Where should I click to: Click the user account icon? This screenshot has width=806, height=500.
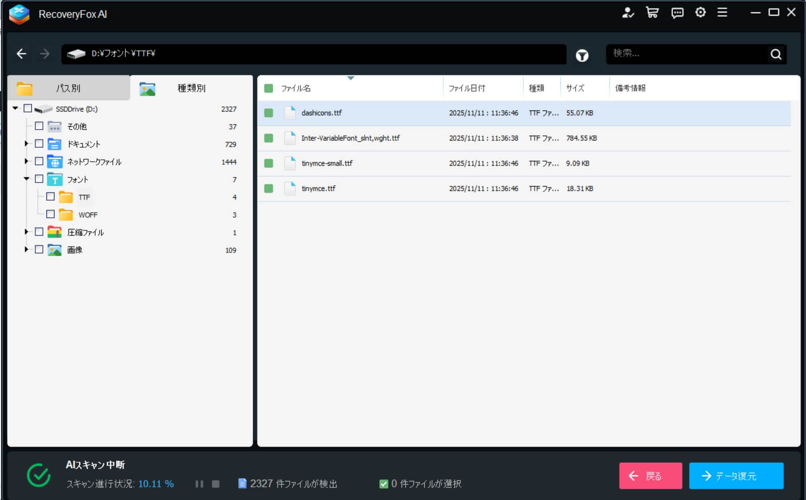point(628,13)
